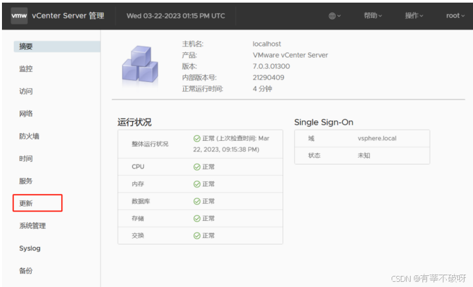The image size is (473, 287).
Task: Click the 正常运行时间 field label
Action: click(x=202, y=88)
